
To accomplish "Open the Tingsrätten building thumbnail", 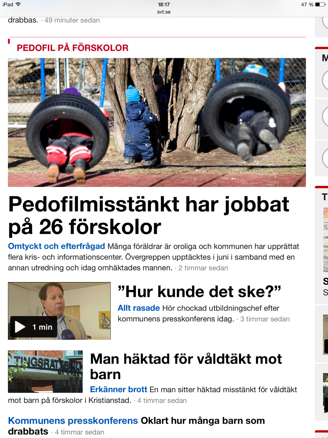I will click(x=45, y=371).
